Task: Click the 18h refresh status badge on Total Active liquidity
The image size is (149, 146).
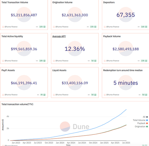Action: click(42, 61)
